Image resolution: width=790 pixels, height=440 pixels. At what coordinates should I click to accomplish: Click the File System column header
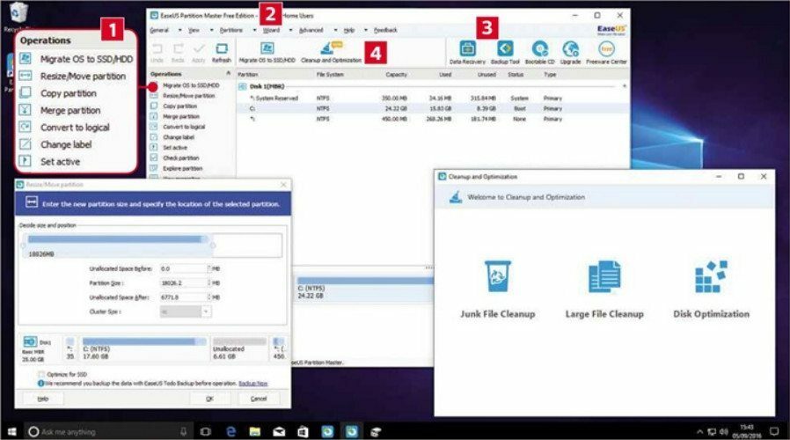330,75
